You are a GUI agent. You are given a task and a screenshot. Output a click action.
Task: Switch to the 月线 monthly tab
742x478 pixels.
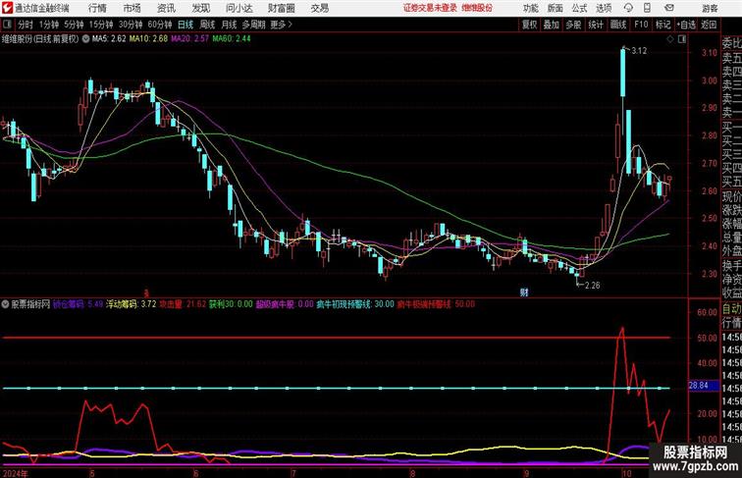229,25
